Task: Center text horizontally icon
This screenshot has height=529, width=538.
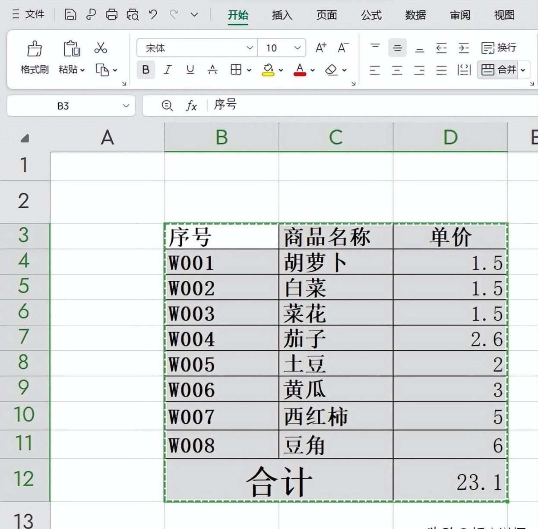Action: 397,70
